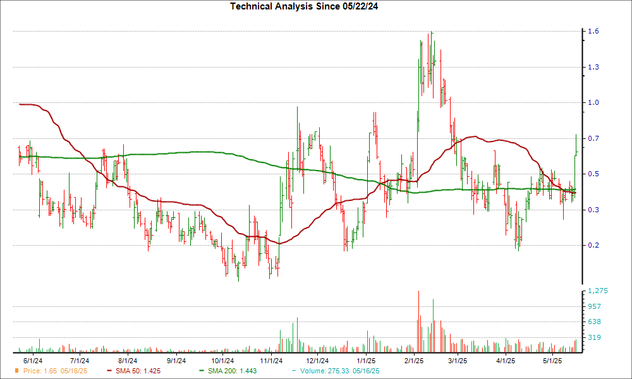Click the 2/1/25 date axis label
632x379 pixels.
click(414, 361)
